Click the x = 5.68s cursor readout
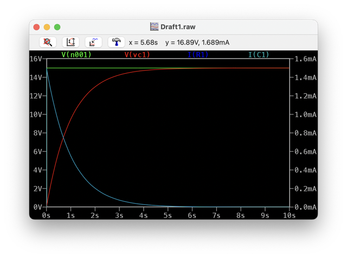The height and width of the screenshot is (258, 347). (143, 42)
